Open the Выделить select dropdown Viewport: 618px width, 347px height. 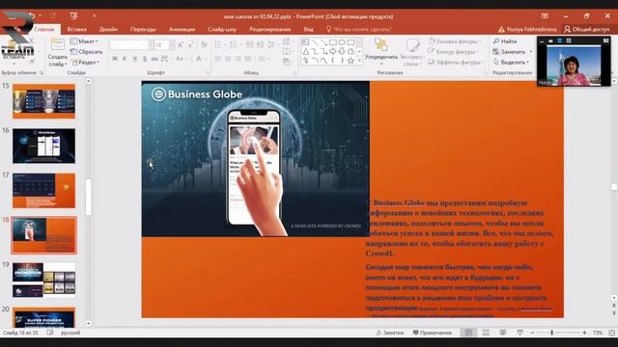(x=511, y=62)
